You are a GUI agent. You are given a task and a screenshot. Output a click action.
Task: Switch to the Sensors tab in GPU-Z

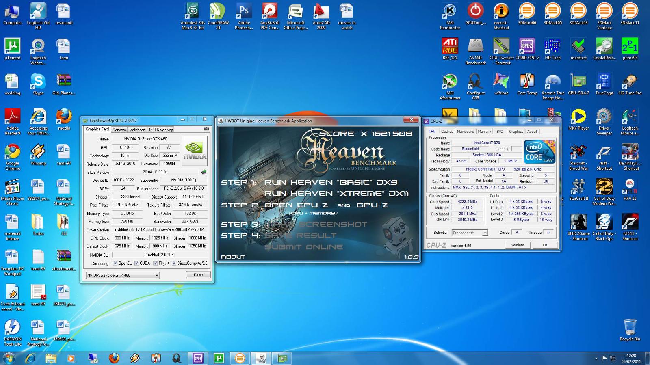119,130
